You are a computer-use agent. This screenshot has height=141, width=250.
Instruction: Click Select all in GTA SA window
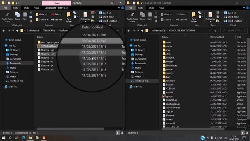tap(230, 13)
